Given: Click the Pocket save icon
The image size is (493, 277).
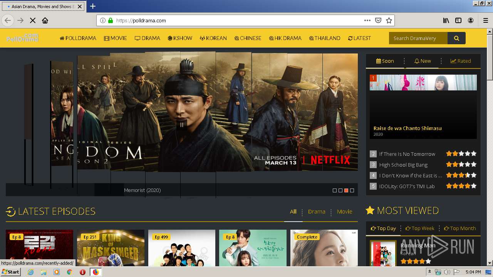Looking at the screenshot, I should (378, 20).
